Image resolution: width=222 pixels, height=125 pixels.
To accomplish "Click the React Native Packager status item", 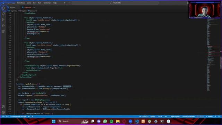I will click(18, 117).
